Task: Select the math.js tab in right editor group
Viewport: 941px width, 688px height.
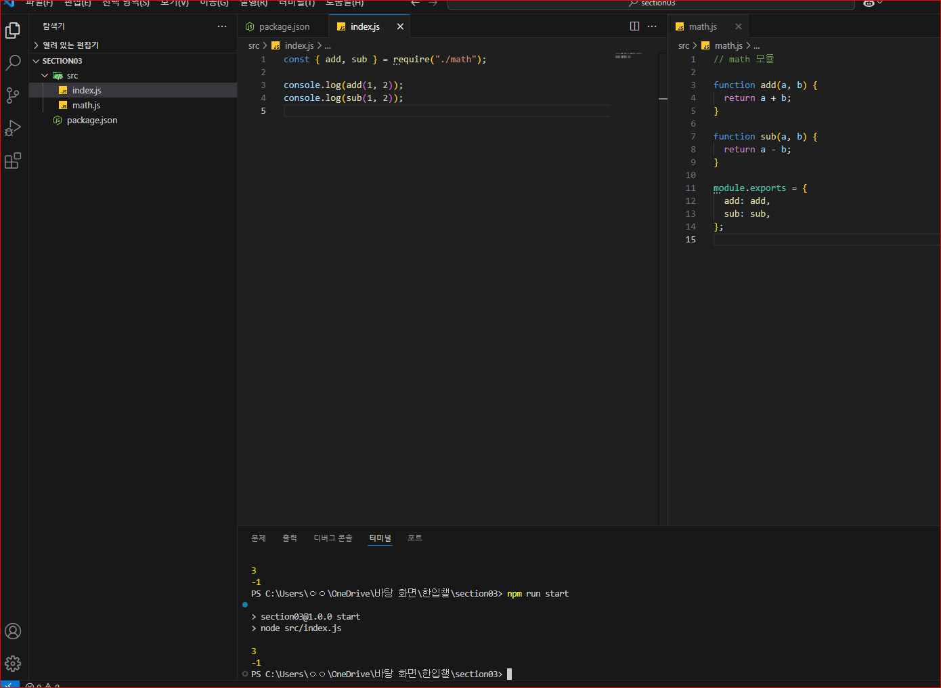Action: tap(709, 26)
